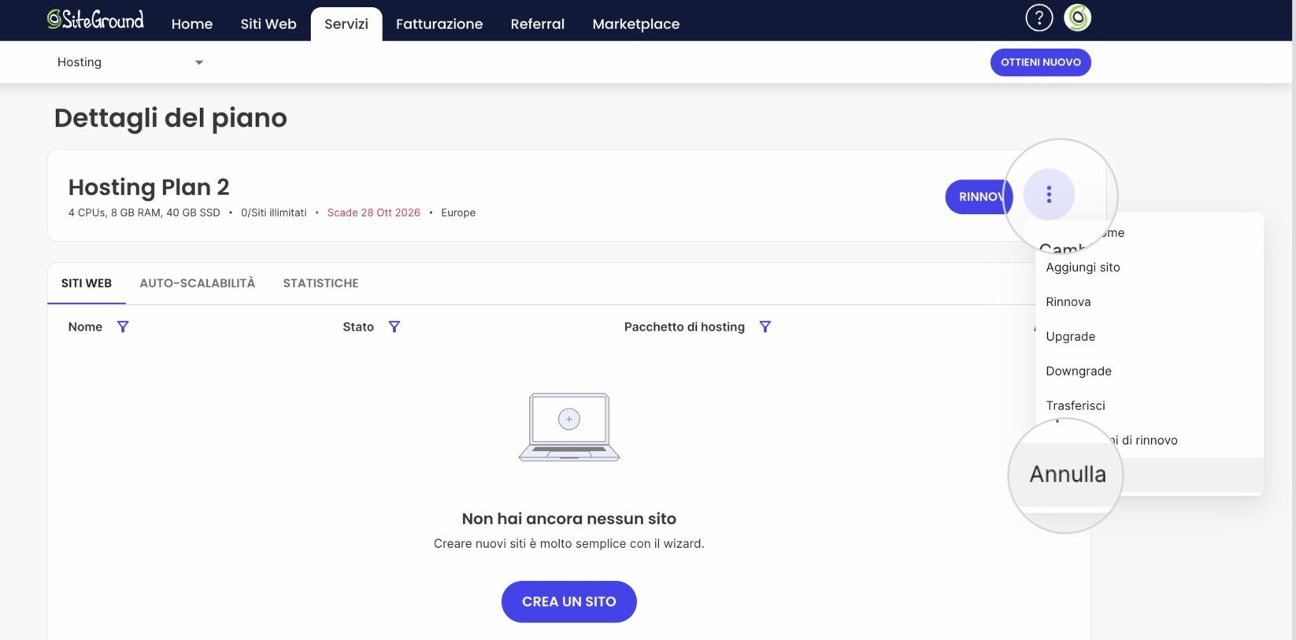This screenshot has width=1296, height=640.
Task: Open the Marketplace menu
Action: point(636,24)
